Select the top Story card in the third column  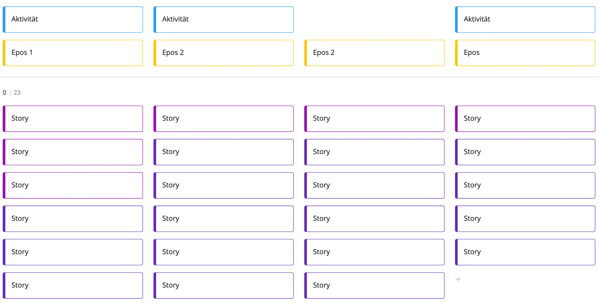[374, 118]
